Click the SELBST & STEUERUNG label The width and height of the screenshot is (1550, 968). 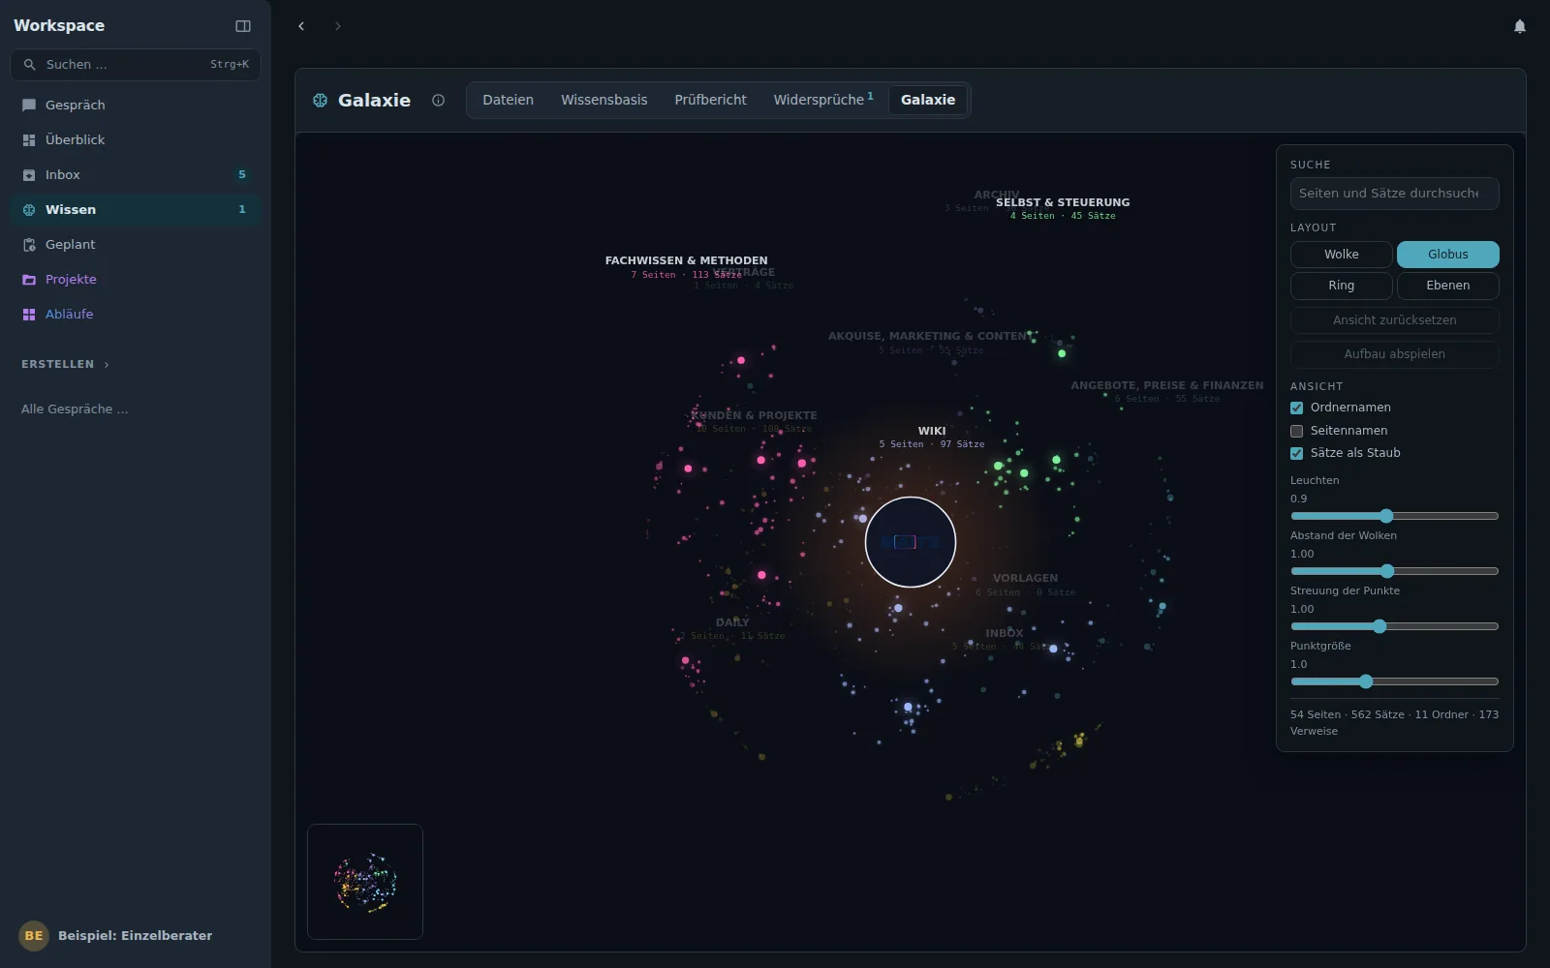tap(1063, 202)
